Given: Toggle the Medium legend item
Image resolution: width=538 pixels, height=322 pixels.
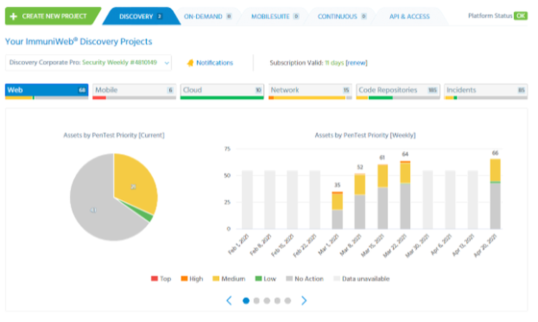Looking at the screenshot, I should coord(229,279).
